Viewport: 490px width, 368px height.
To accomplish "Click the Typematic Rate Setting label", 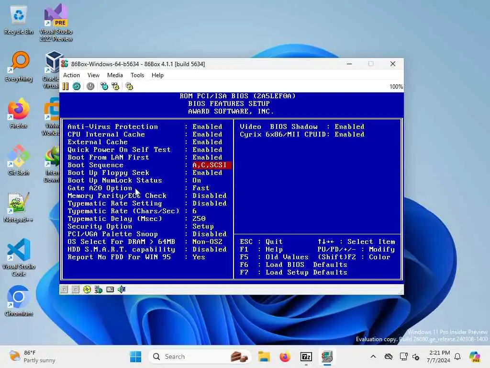I will click(x=115, y=203).
